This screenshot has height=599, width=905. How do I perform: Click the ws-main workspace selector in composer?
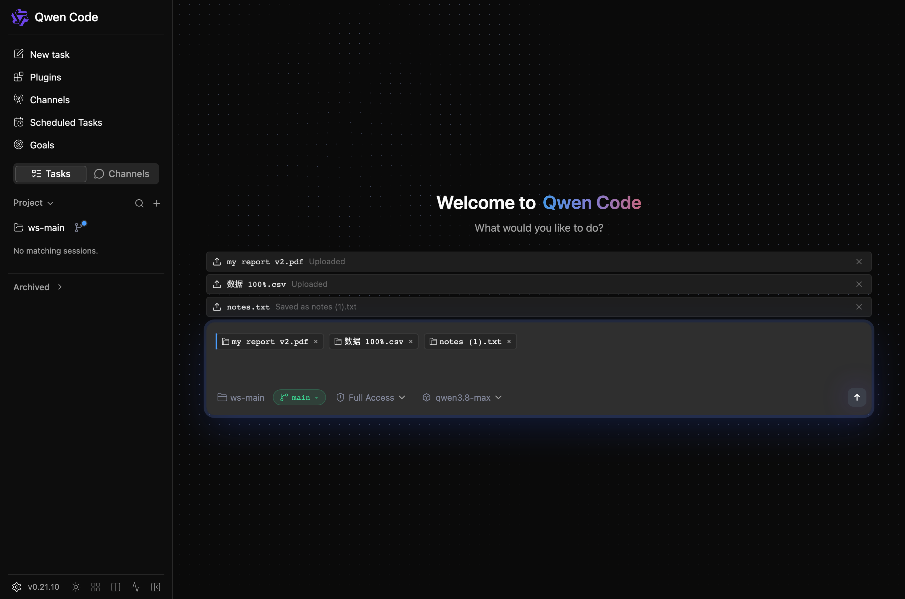241,398
